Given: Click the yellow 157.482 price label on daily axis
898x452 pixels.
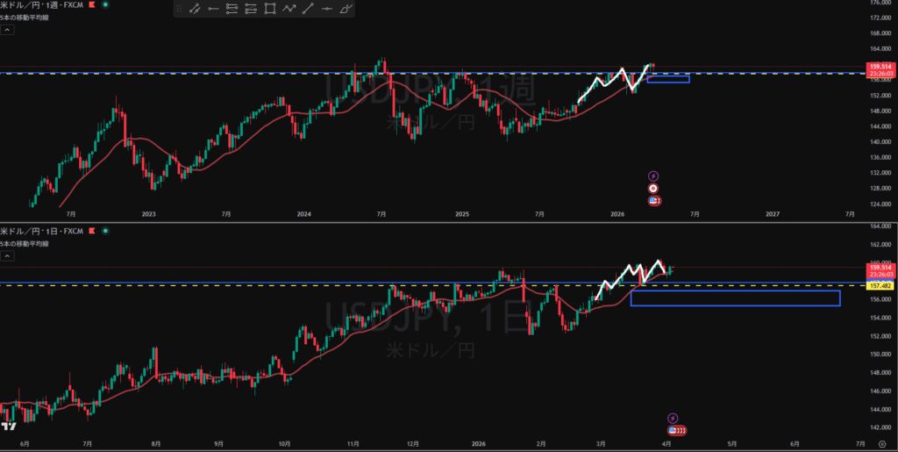Looking at the screenshot, I should [879, 286].
